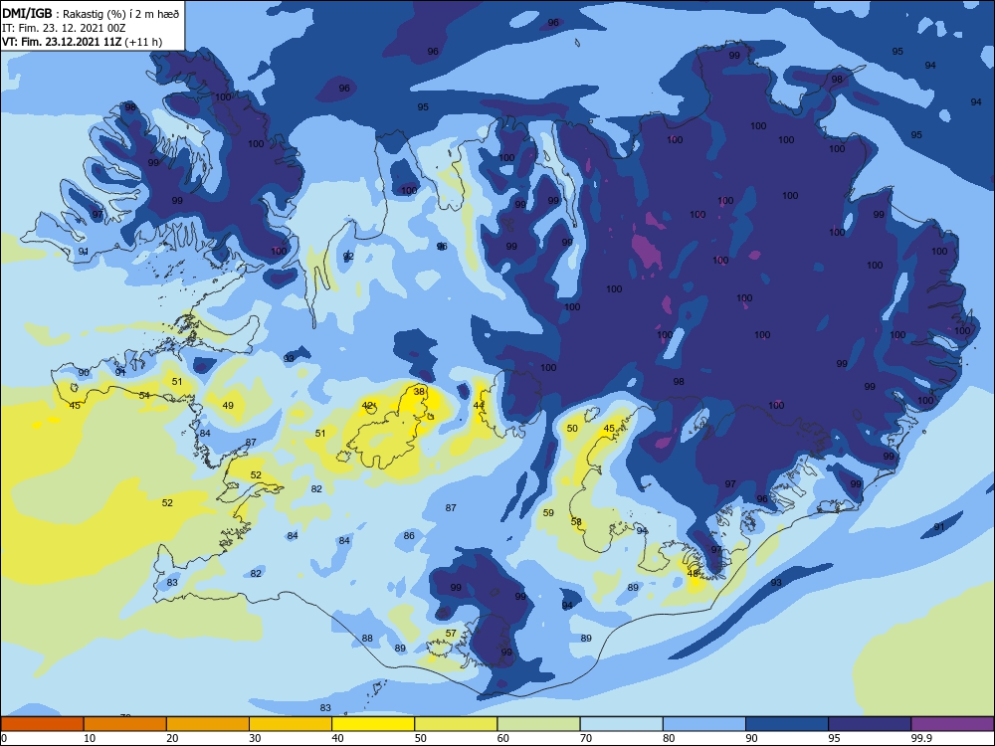
Task: Click the '58' humidity value on the map
Action: point(576,521)
